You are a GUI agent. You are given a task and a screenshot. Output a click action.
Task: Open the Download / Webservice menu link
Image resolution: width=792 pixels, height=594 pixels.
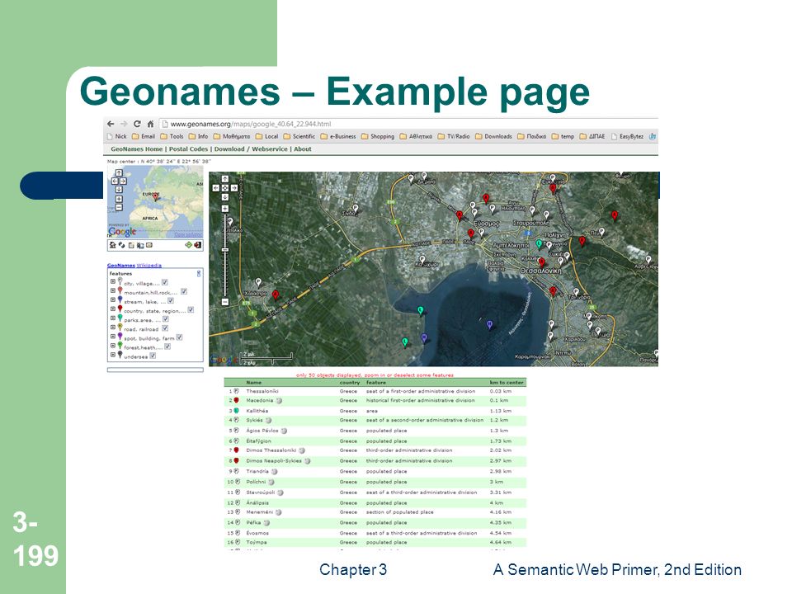click(x=251, y=149)
